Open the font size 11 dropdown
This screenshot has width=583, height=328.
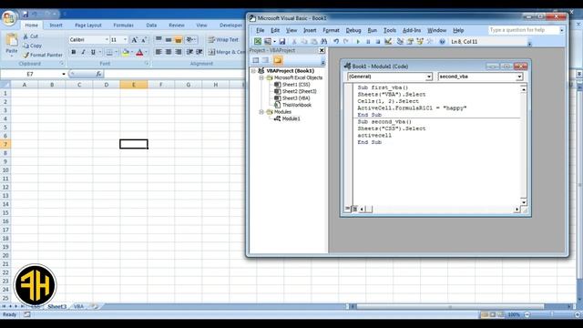tap(126, 39)
